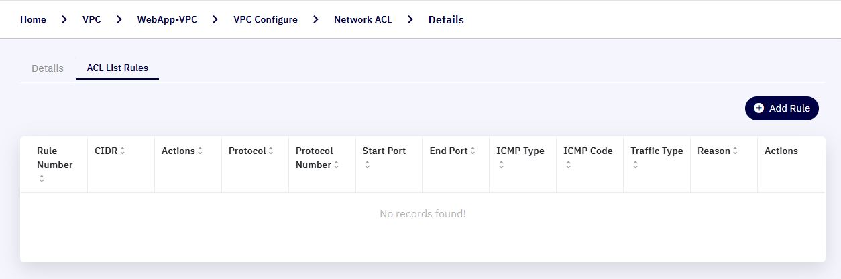Click the Reason column sort icon

click(735, 151)
